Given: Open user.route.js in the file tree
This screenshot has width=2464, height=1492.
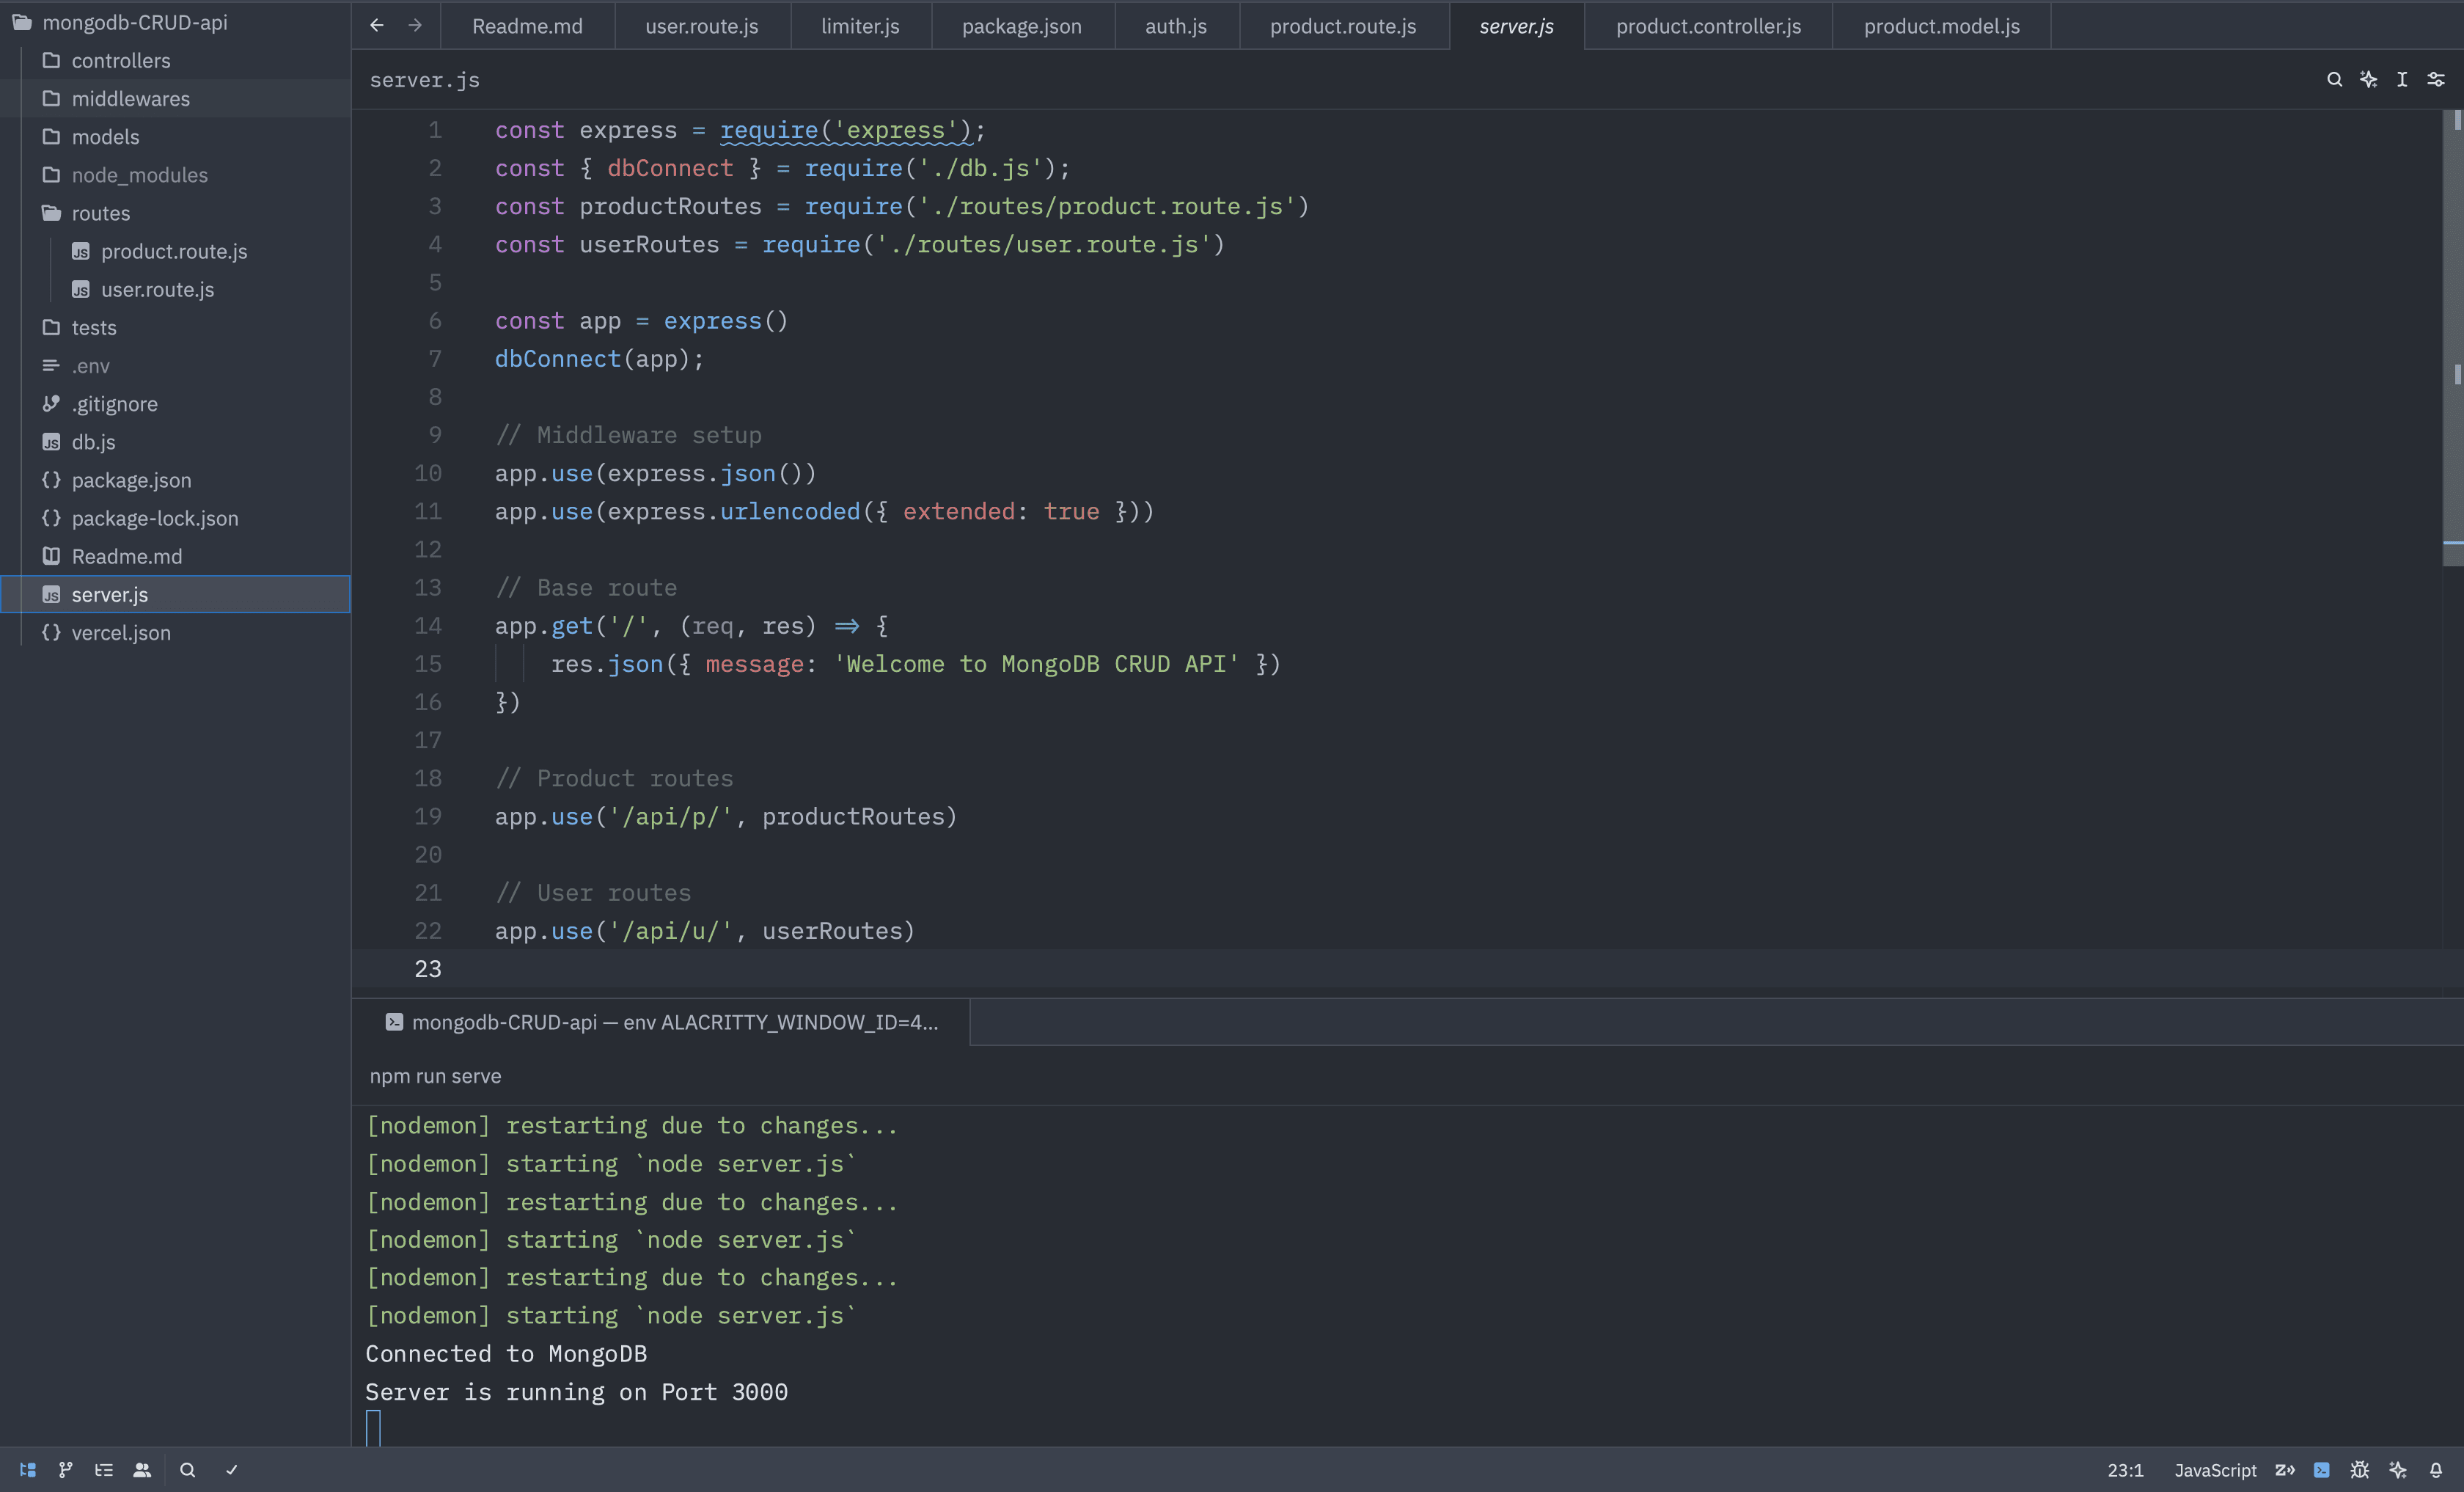Looking at the screenshot, I should pos(175,289).
